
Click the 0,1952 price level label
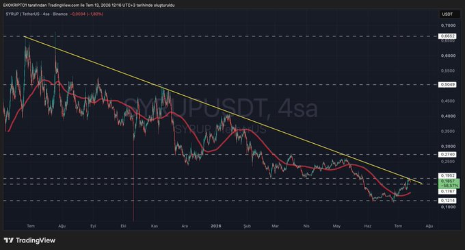[x=448, y=176]
